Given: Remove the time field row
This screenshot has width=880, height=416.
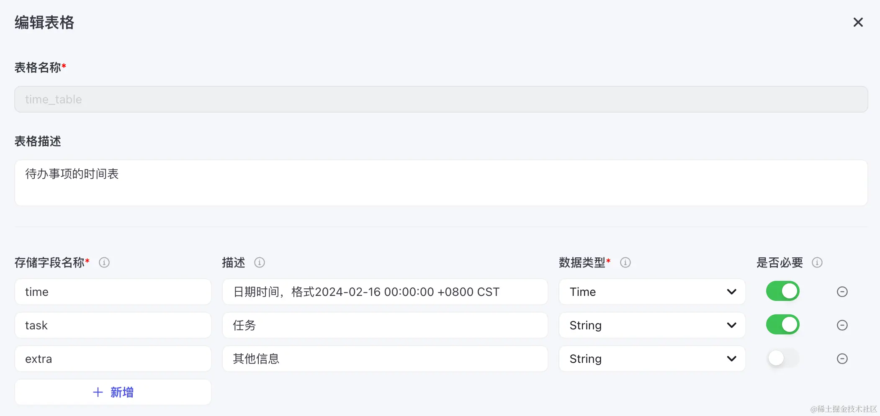Looking at the screenshot, I should [842, 292].
